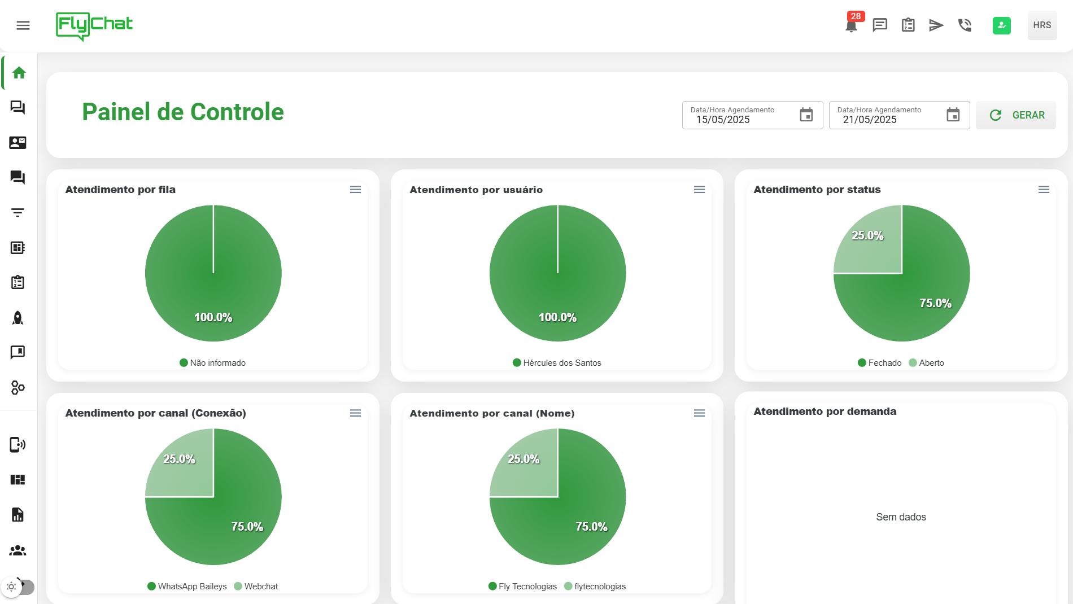Open the HRS user profile button
The image size is (1073, 604).
pyautogui.click(x=1042, y=25)
